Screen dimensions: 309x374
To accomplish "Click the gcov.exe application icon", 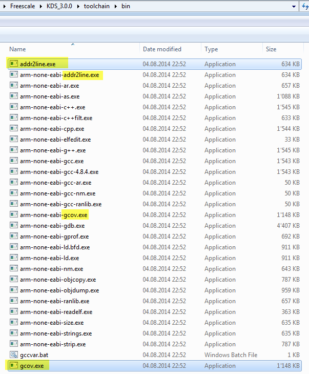I will (14, 366).
